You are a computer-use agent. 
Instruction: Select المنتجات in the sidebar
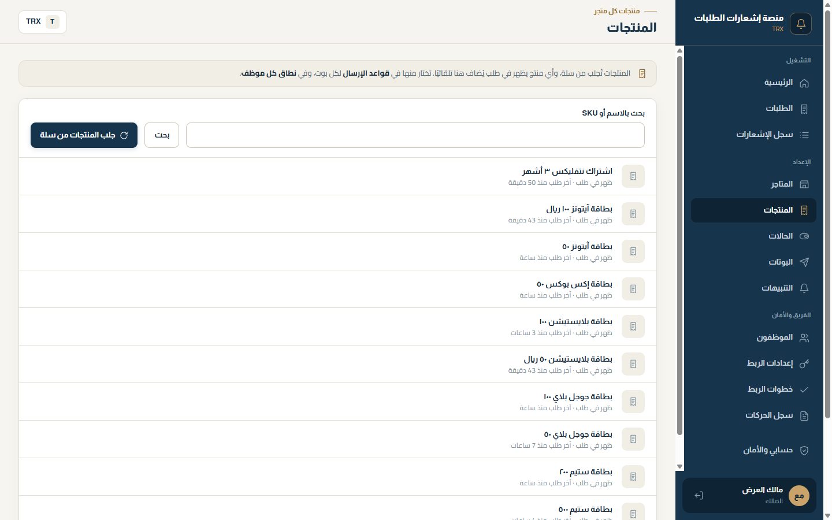[x=753, y=210]
